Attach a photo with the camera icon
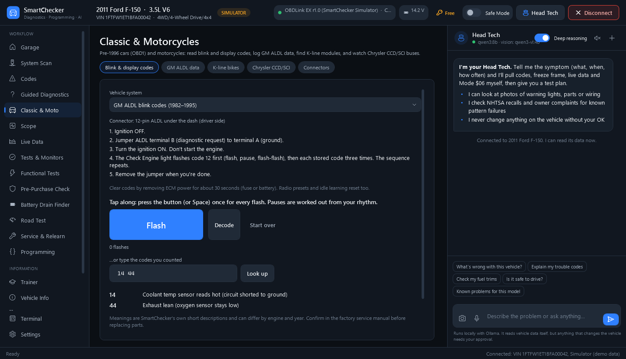This screenshot has width=626, height=359. click(462, 318)
